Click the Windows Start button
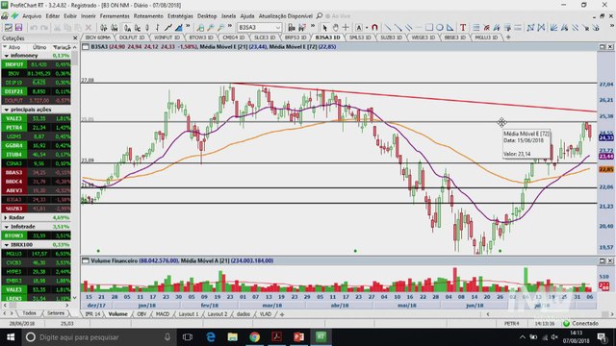Screen dimensions: 616x346 click(x=11, y=337)
